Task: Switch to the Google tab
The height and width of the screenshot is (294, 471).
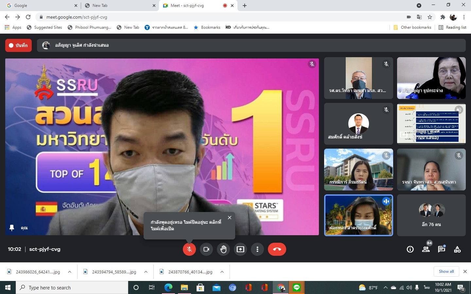Action: pos(39,6)
